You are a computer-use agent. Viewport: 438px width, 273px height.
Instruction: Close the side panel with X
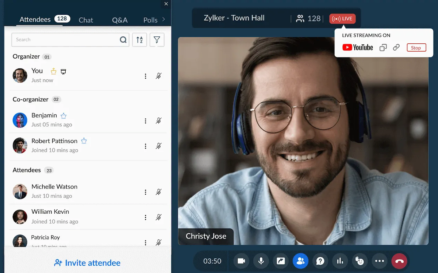[166, 4]
